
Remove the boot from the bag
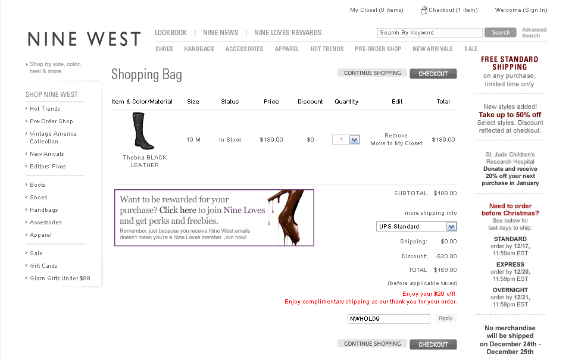pos(396,135)
